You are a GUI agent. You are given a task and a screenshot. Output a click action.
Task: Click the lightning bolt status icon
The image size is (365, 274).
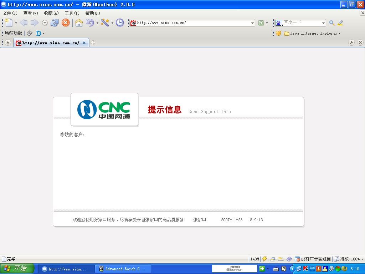(x=264, y=259)
